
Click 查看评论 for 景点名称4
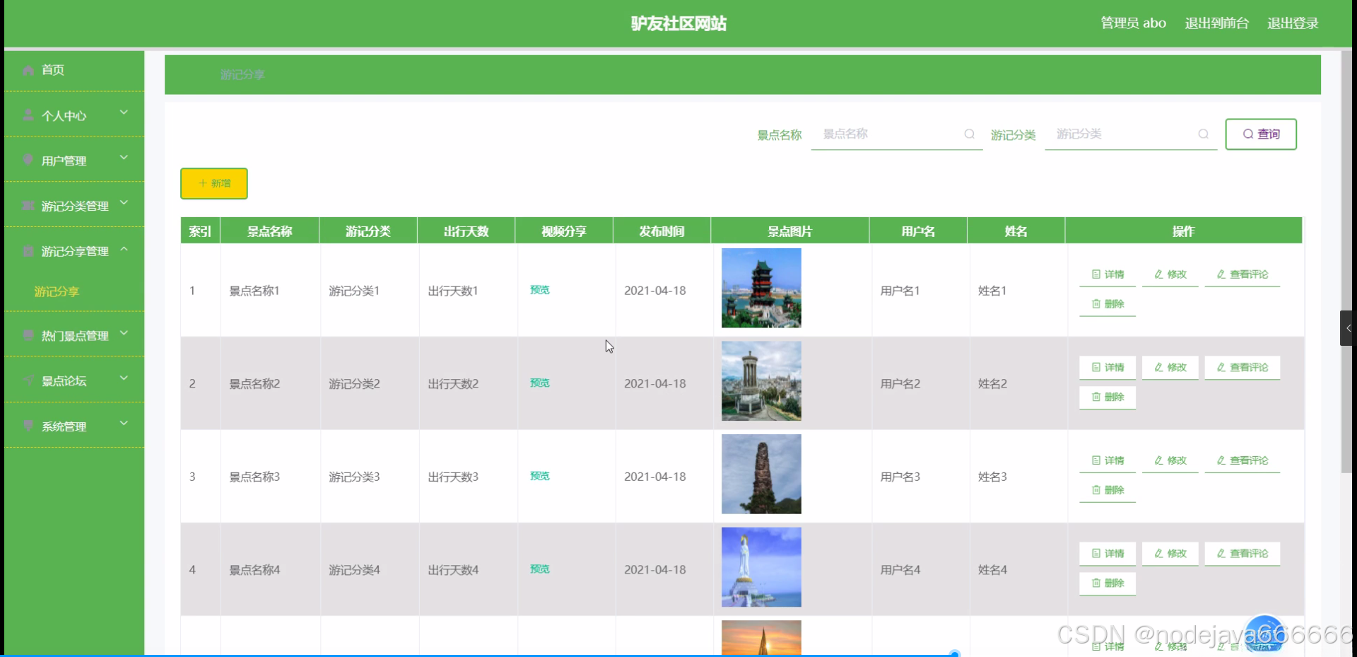pos(1243,554)
